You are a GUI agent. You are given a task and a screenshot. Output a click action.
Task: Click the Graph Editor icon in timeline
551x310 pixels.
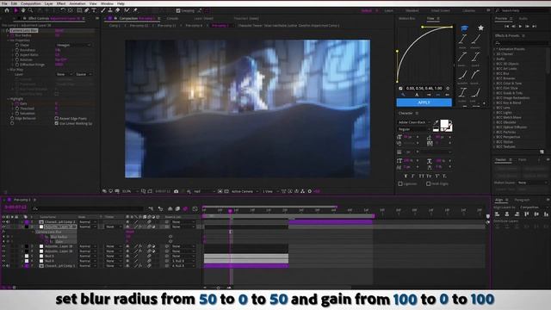click(x=195, y=208)
